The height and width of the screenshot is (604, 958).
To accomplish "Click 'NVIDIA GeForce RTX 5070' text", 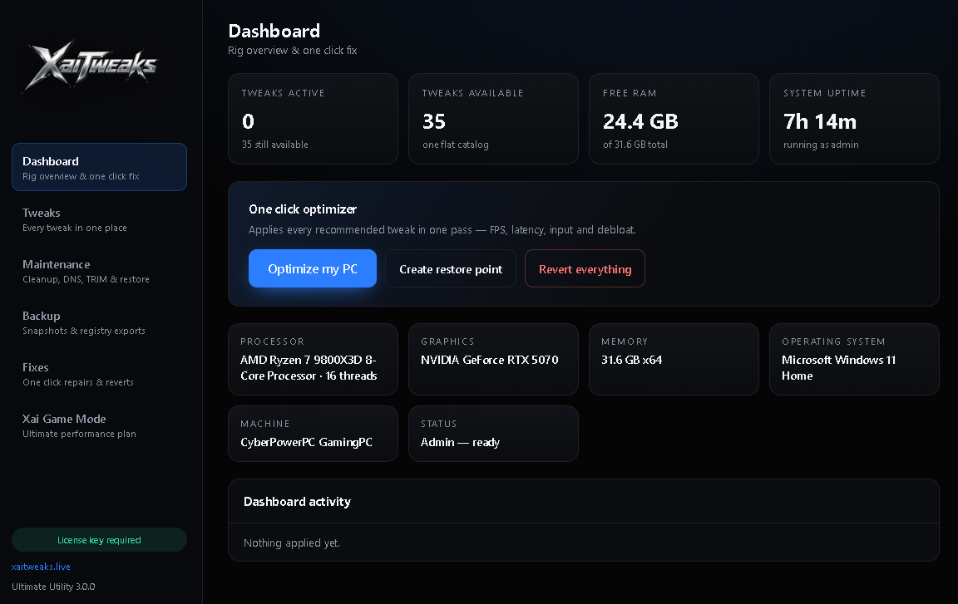I will click(x=489, y=360).
